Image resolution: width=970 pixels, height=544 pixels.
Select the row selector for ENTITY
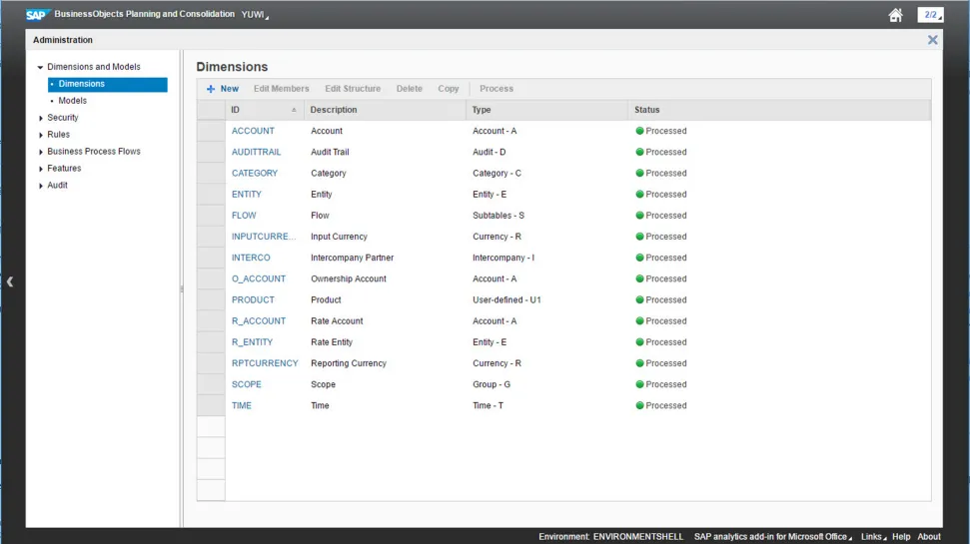pos(211,195)
